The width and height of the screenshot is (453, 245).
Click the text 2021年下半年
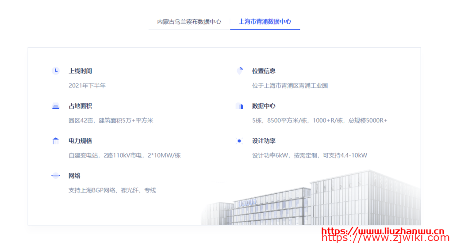(87, 86)
